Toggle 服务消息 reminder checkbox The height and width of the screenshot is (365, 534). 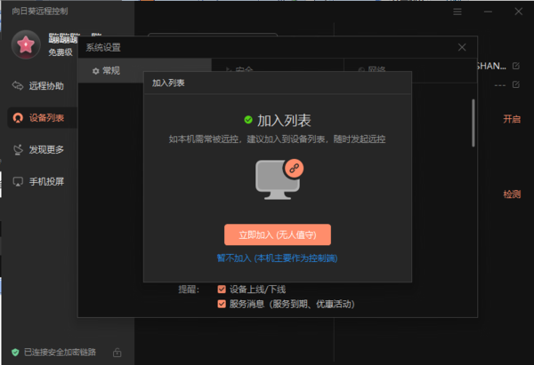tap(222, 304)
